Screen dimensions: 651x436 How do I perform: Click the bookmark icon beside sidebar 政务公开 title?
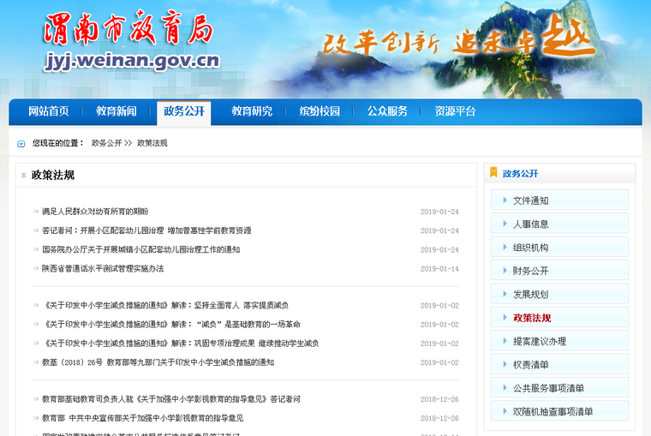pyautogui.click(x=493, y=172)
